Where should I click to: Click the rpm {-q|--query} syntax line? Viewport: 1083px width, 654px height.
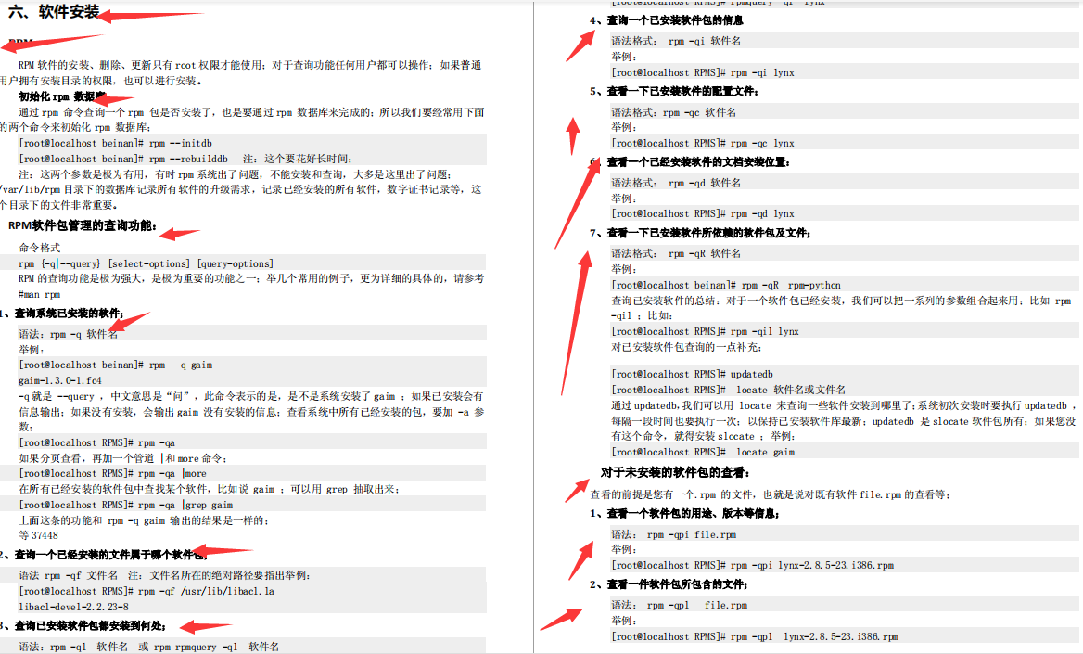coord(146,263)
